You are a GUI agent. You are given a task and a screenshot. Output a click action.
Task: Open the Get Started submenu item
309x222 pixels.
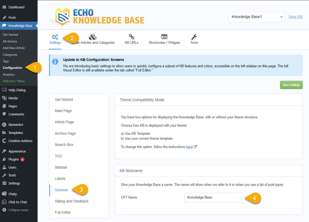click(x=11, y=35)
